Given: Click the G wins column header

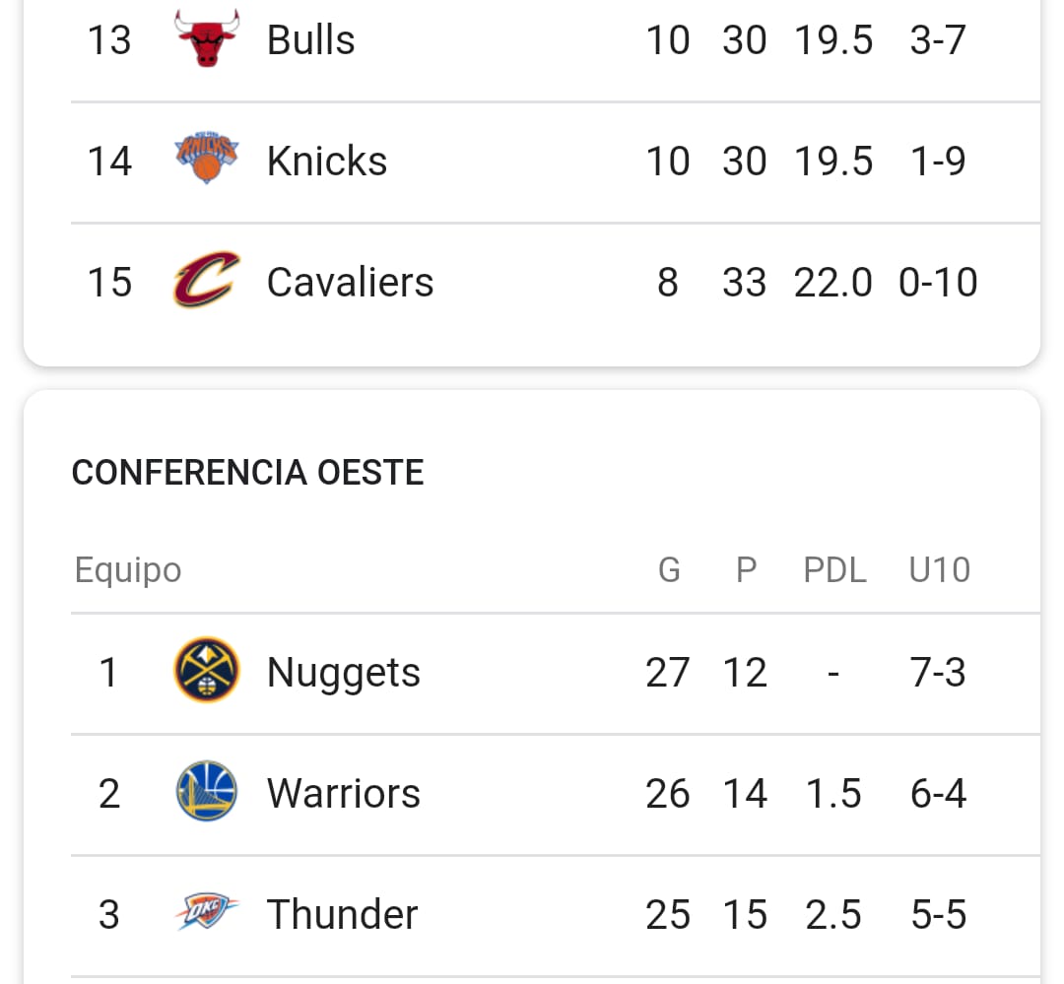Looking at the screenshot, I should pyautogui.click(x=669, y=569).
